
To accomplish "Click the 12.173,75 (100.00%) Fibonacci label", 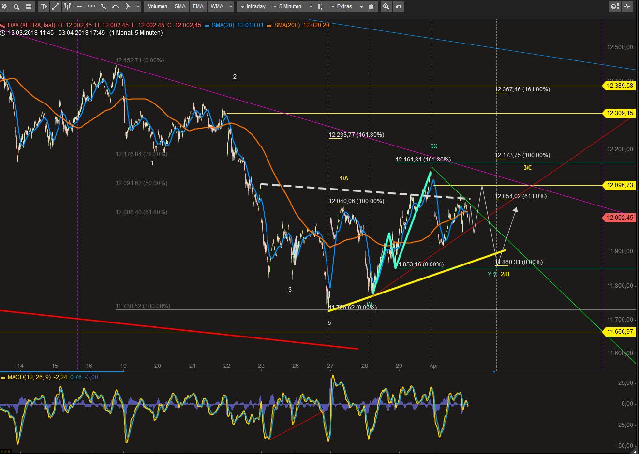I will (522, 155).
